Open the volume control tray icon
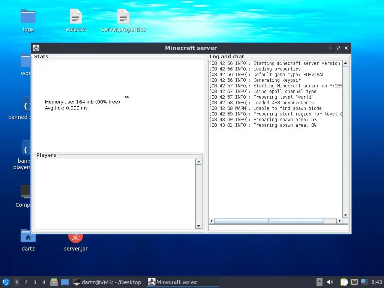Viewport: 384px width, 288px height. (x=330, y=282)
